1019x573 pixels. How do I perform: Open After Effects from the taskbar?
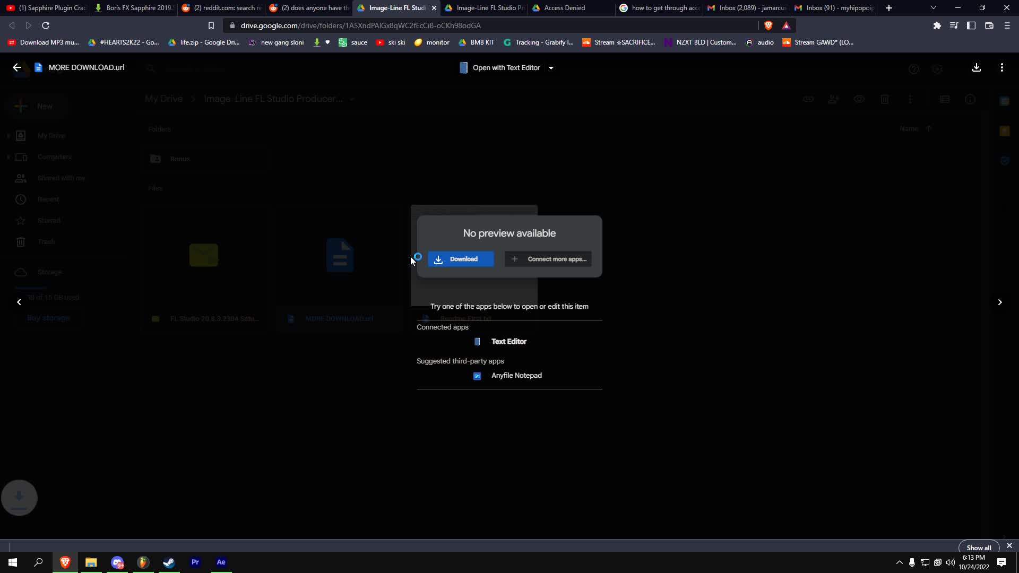click(x=221, y=562)
